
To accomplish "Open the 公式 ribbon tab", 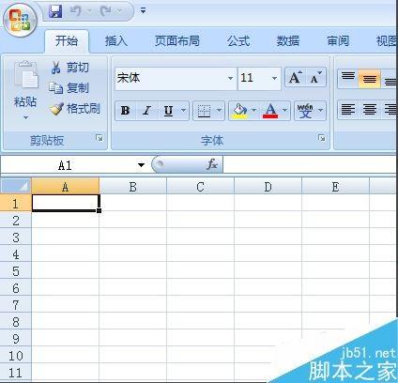I will (238, 41).
